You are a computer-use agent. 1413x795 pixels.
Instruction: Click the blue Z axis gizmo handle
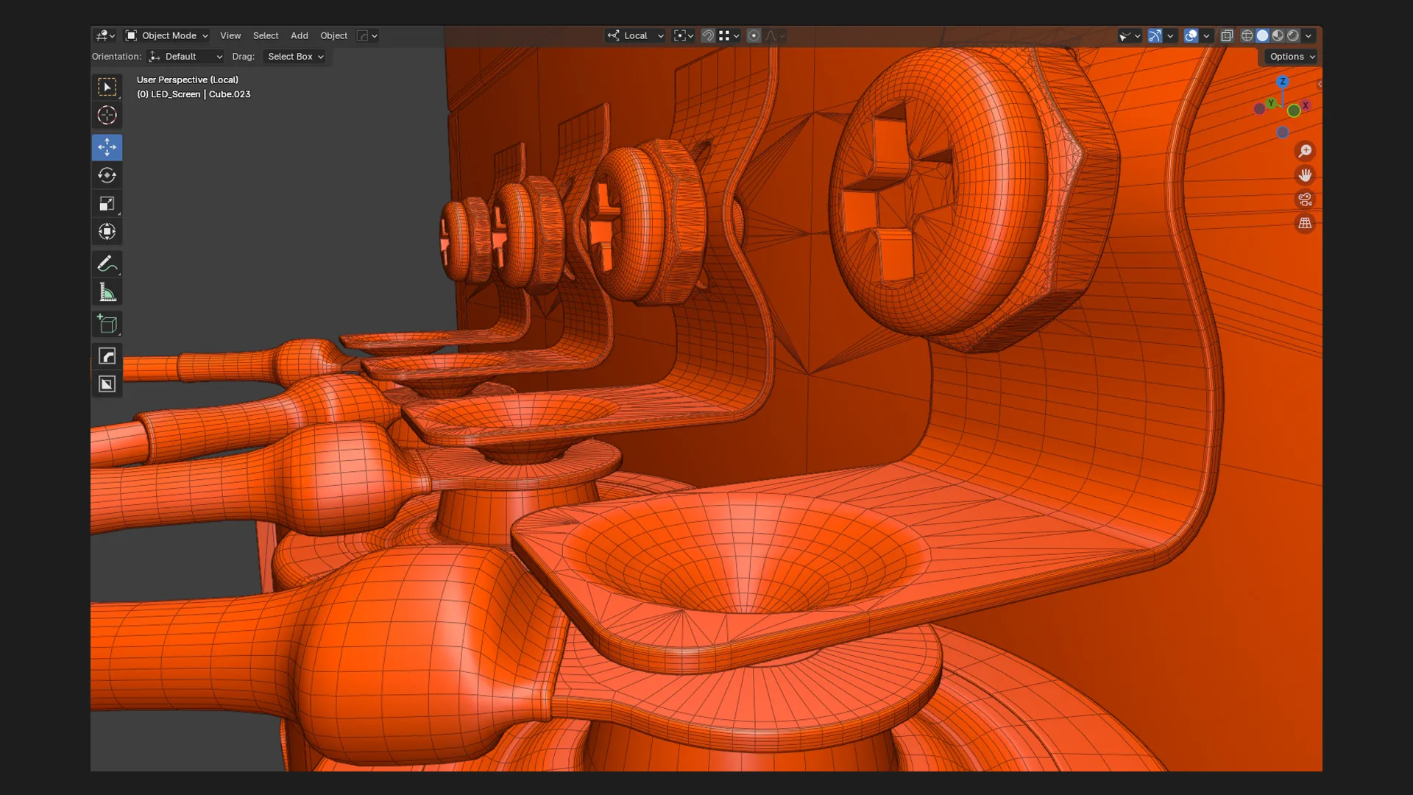pos(1283,82)
